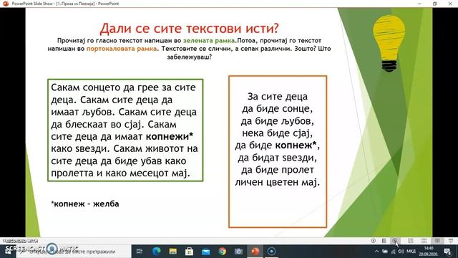The image size is (458, 258).
Task: Click the text 'пролетта и како месецот мај.'
Action: pos(121,173)
